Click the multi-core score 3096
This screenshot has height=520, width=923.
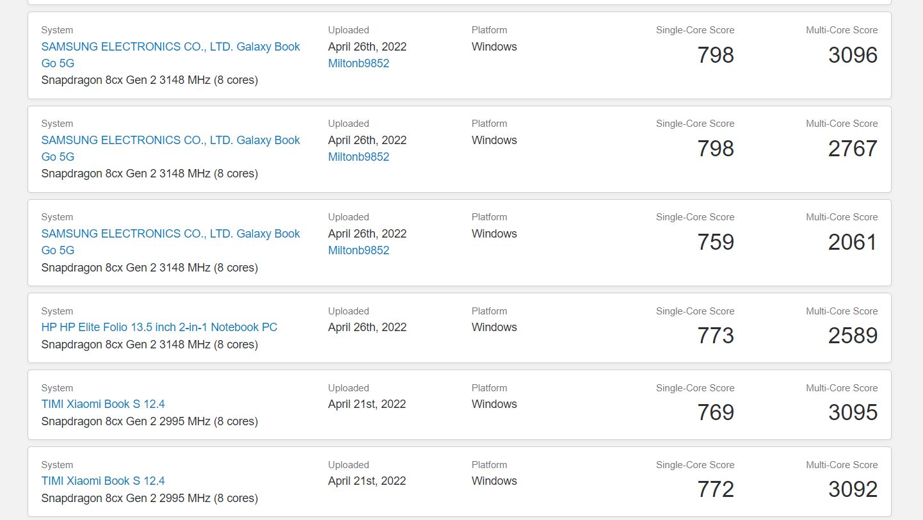point(853,55)
